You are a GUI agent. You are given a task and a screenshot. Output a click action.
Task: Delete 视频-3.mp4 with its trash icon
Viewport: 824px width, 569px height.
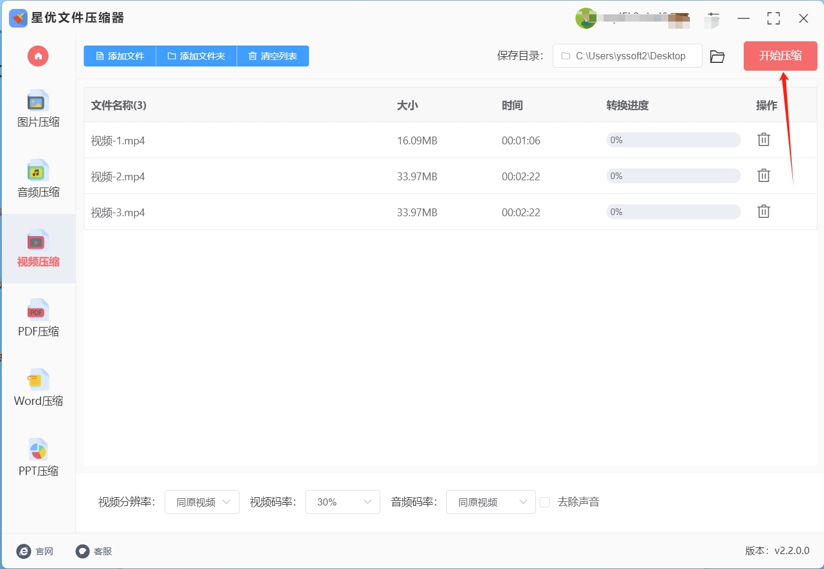coord(764,211)
